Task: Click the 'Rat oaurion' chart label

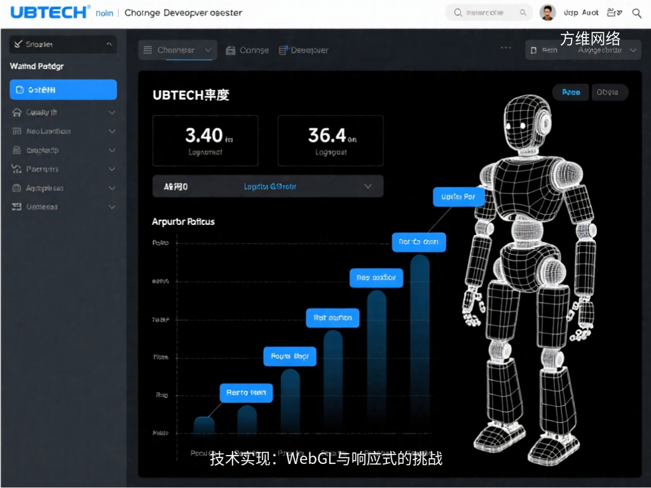Action: [x=332, y=318]
